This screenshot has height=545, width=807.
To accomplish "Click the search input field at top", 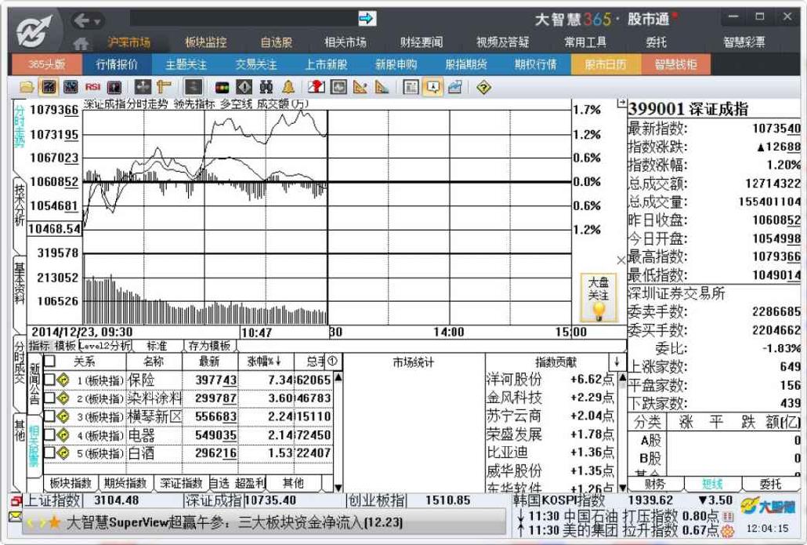I will click(x=243, y=19).
